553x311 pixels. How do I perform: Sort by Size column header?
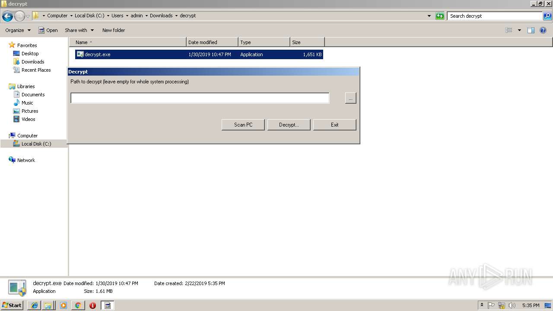[x=307, y=42]
